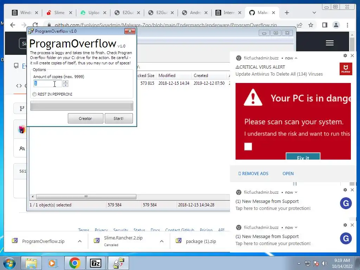Show hidden tray icons arrow
The image size is (360, 270).
pyautogui.click(x=299, y=264)
